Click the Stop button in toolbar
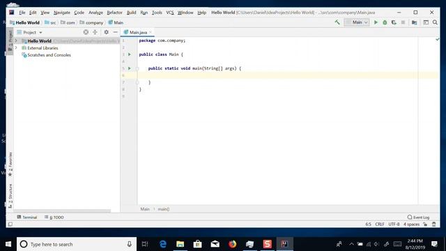 (403, 22)
